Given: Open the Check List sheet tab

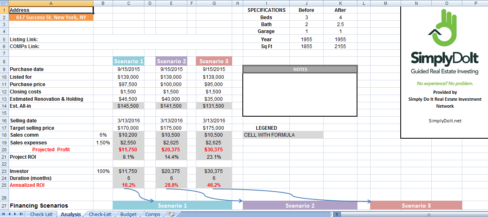Looking at the screenshot, I should 41,214.
